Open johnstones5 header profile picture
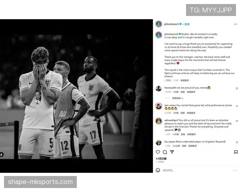The width and height of the screenshot is (240, 192). (x=158, y=24)
